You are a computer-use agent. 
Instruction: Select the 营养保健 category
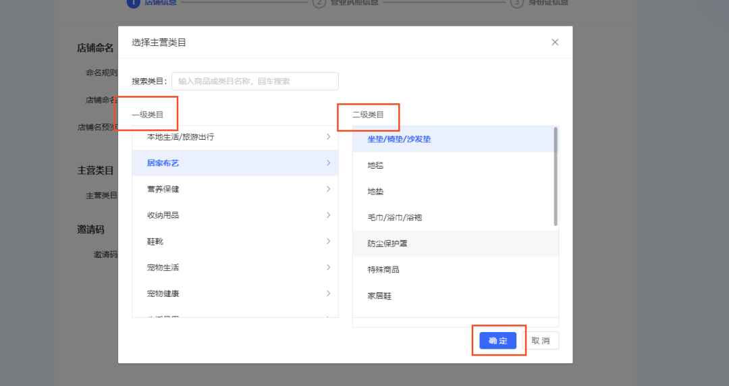(235, 189)
